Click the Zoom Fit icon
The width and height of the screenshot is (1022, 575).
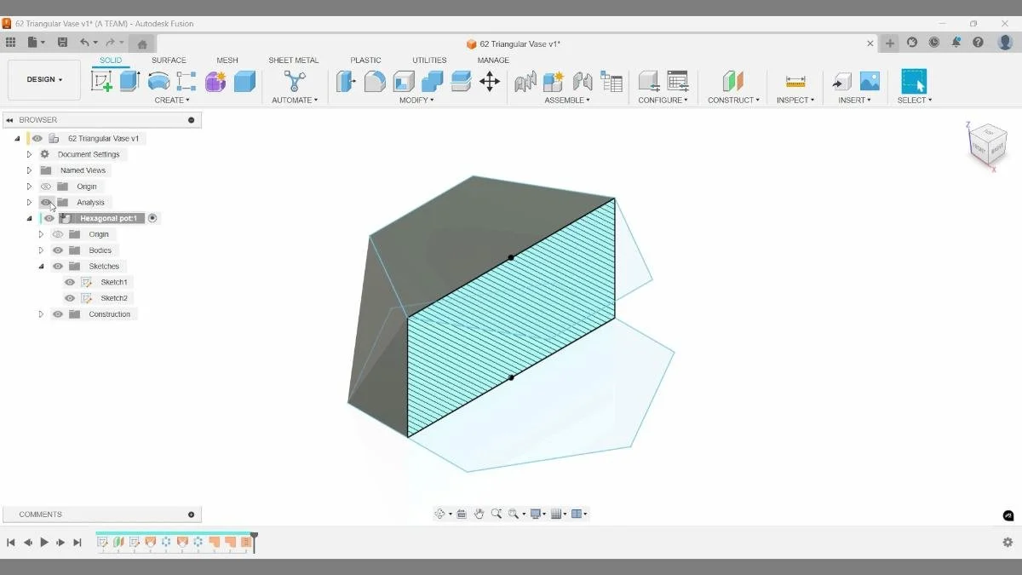point(514,513)
